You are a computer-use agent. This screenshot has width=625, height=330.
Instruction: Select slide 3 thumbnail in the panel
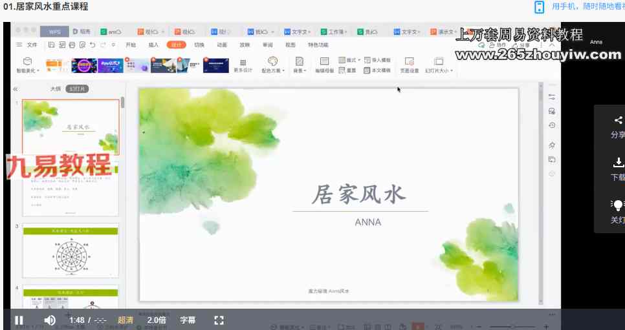(x=71, y=250)
